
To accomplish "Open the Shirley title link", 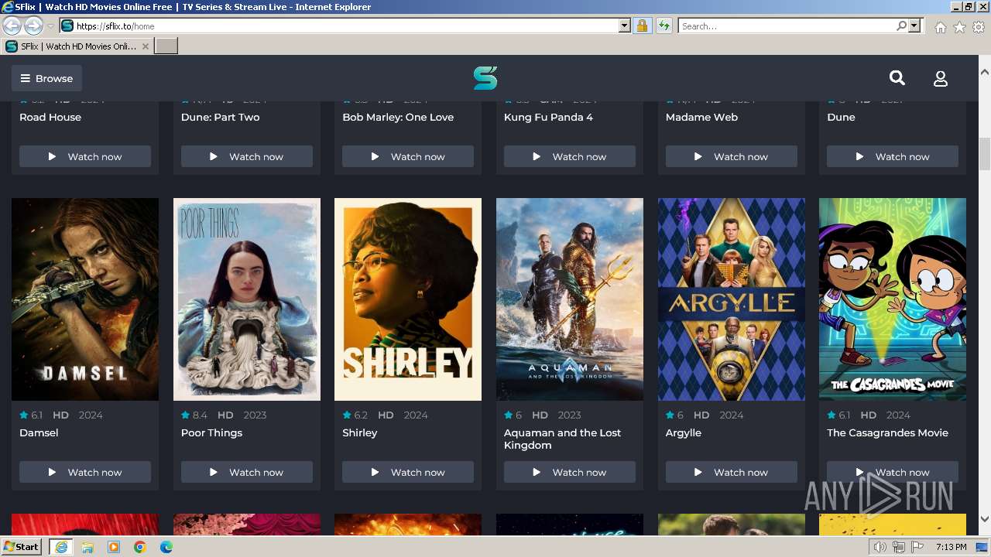I will [360, 433].
